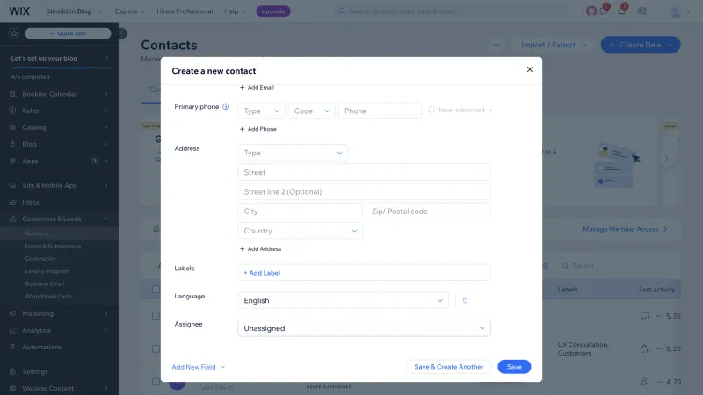Close the Create a new contact dialog
Viewport: 703px width, 395px height.
point(530,69)
